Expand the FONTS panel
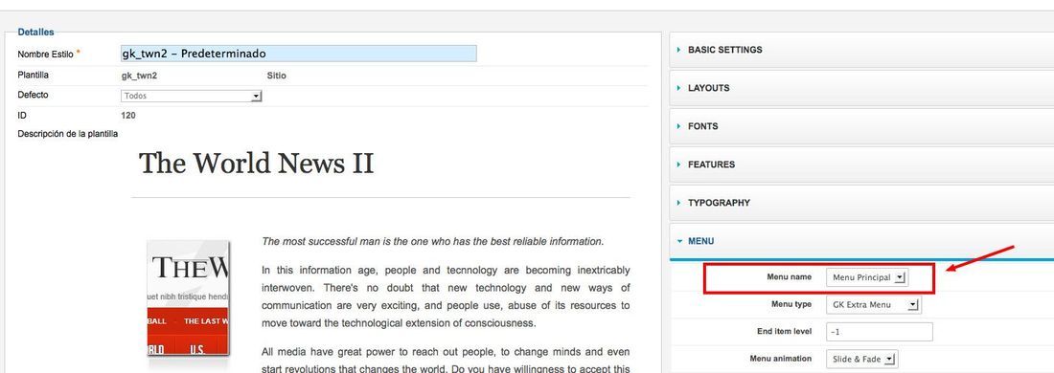Image resolution: width=1054 pixels, height=373 pixels. pos(861,126)
